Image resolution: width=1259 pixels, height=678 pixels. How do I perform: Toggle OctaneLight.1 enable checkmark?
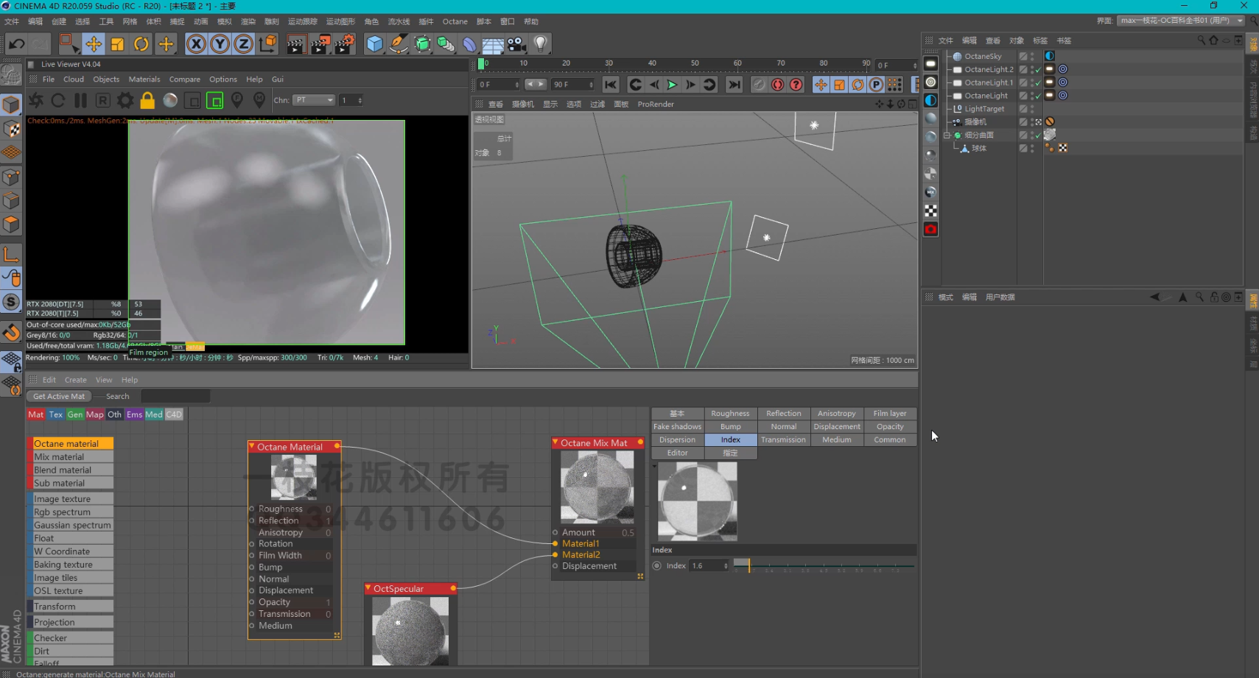pyautogui.click(x=1037, y=82)
